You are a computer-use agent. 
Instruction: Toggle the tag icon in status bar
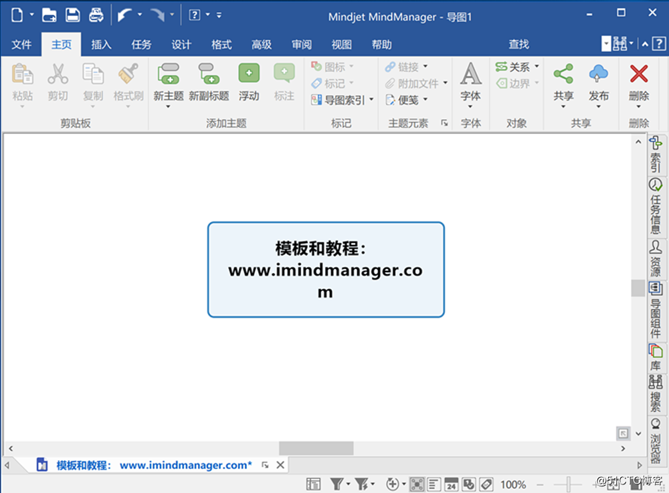point(486,484)
